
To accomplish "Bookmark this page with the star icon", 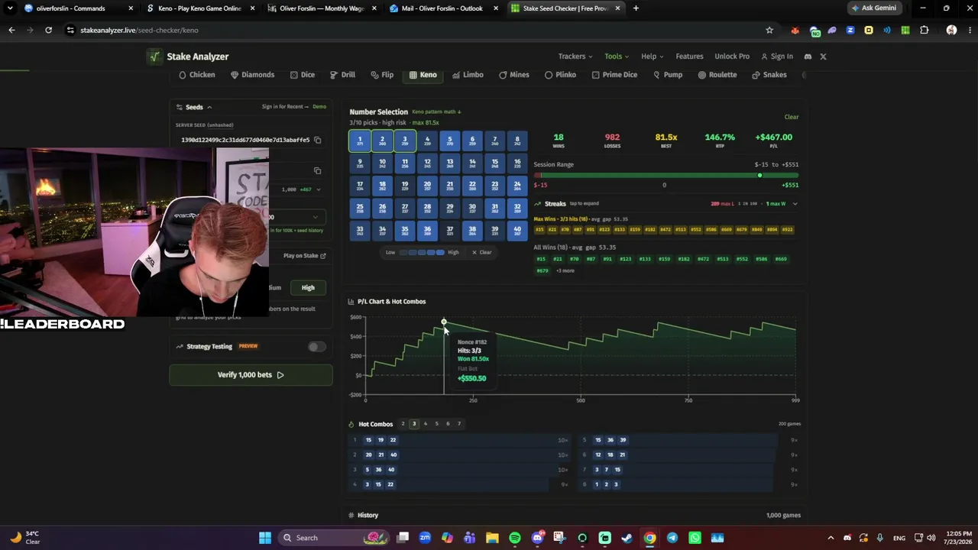I will pyautogui.click(x=769, y=30).
